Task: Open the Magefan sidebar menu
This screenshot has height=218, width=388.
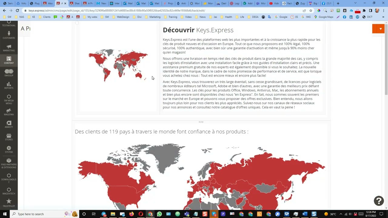Action: tap(9, 112)
